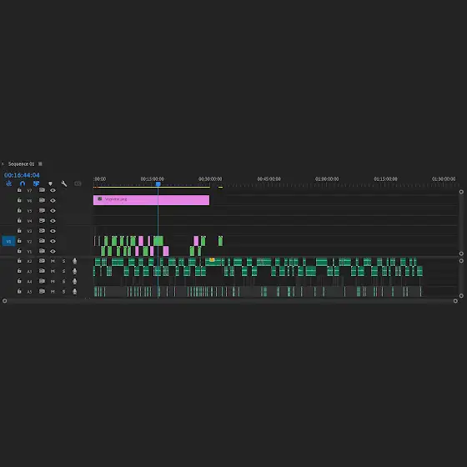The width and height of the screenshot is (467, 467).
Task: Toggle the V6 track lock icon
Action: click(19, 200)
